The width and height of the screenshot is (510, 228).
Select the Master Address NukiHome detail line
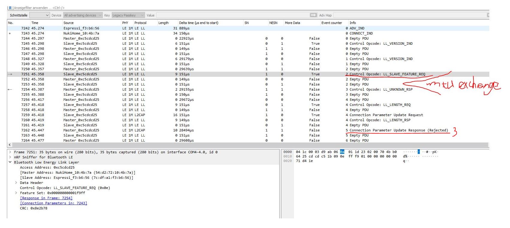pyautogui.click(x=78, y=172)
